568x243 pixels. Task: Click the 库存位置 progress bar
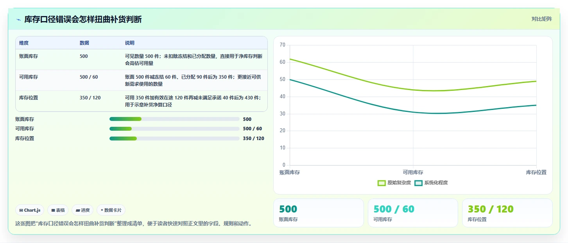point(174,139)
